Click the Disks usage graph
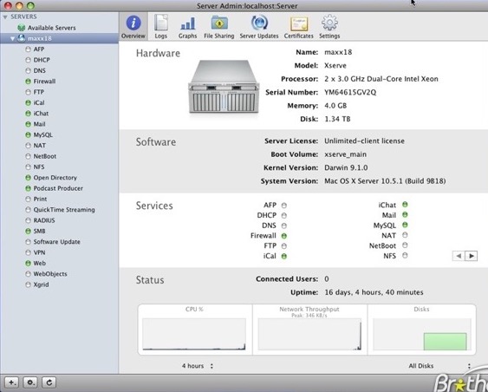Image resolution: width=488 pixels, height=392 pixels. click(x=422, y=334)
